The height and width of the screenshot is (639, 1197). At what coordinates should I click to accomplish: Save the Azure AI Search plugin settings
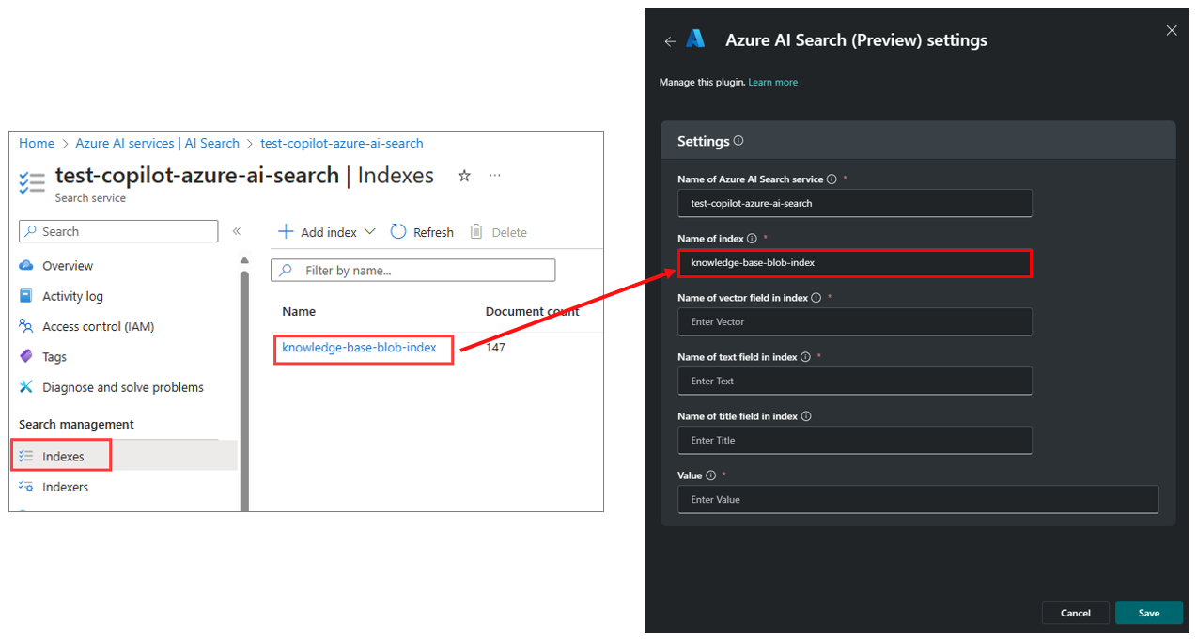[1148, 612]
